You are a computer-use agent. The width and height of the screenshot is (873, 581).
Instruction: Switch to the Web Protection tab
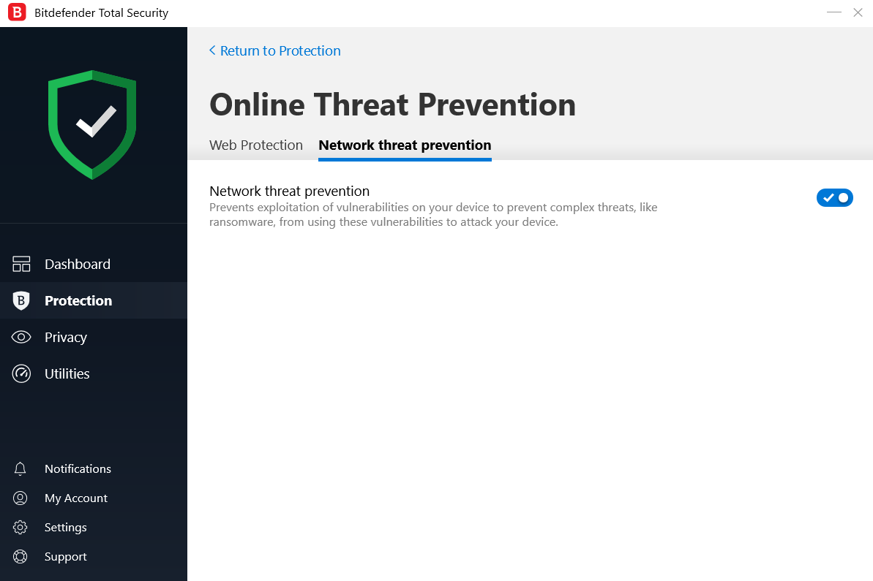pyautogui.click(x=256, y=145)
